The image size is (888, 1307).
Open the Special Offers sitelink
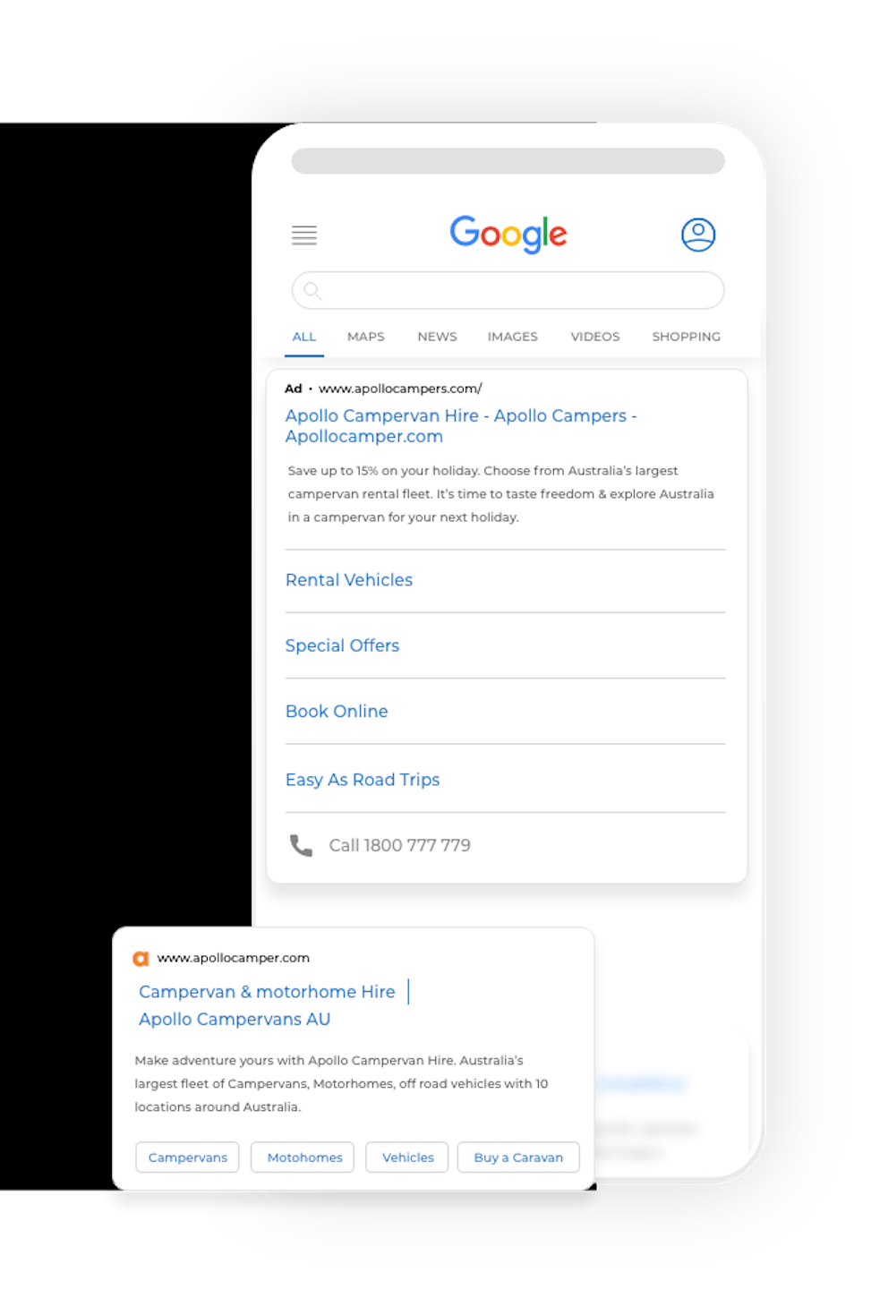click(342, 645)
